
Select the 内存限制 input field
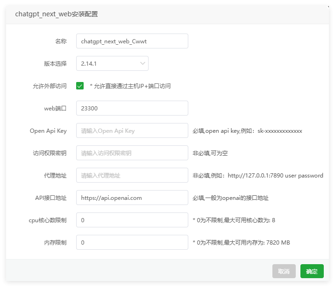[132, 242]
